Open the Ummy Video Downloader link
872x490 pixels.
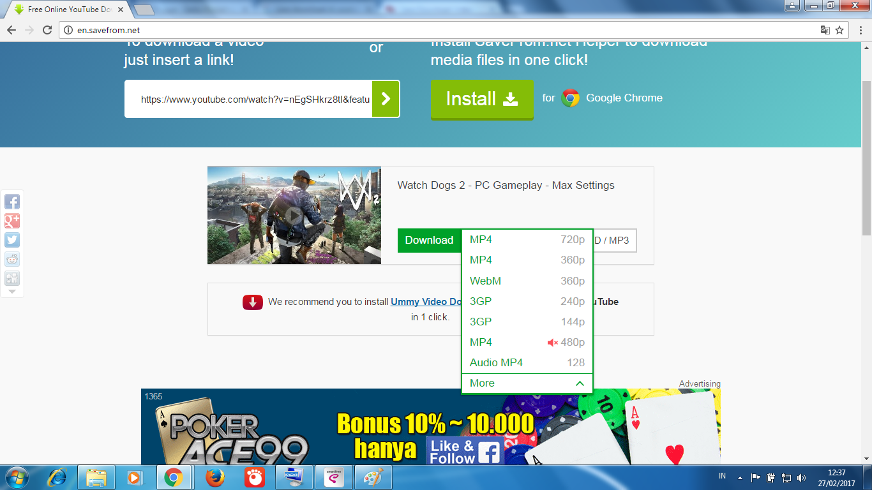point(426,302)
